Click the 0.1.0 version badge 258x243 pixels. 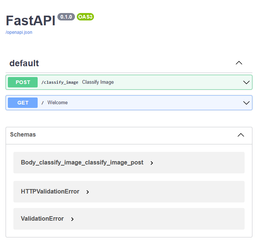coord(66,17)
